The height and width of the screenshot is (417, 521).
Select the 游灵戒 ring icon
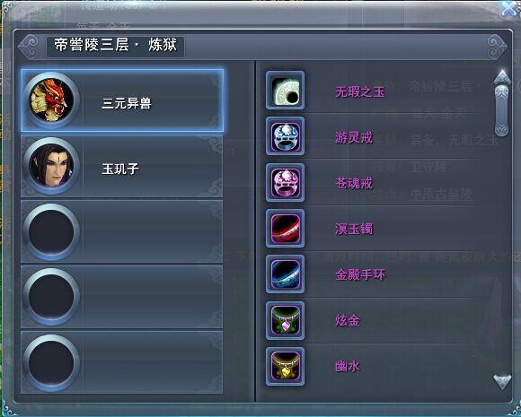click(285, 136)
